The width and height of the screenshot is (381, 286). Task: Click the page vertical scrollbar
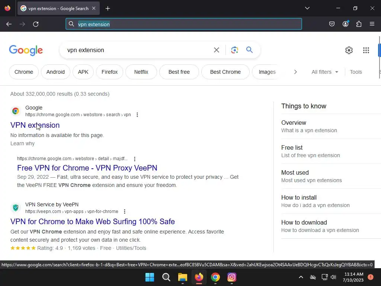380,57
